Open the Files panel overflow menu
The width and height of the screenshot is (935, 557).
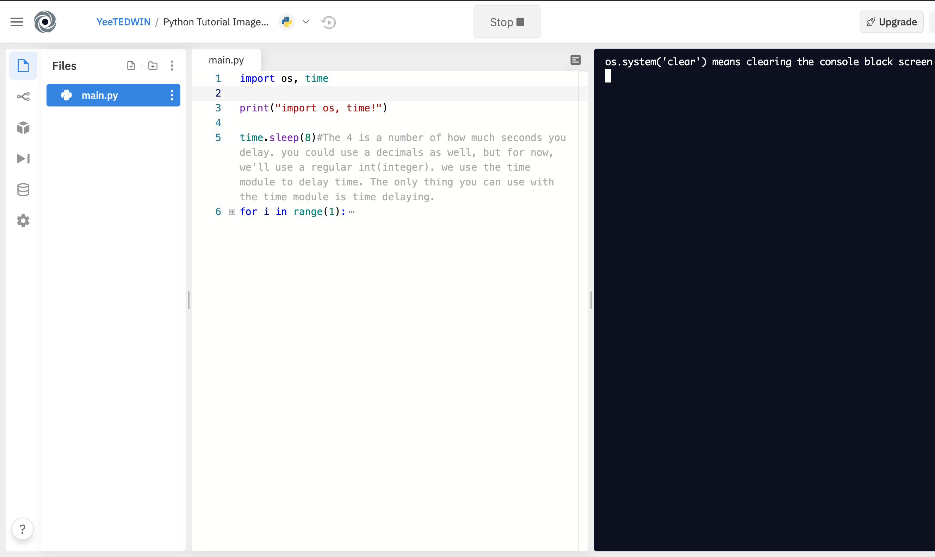point(172,65)
